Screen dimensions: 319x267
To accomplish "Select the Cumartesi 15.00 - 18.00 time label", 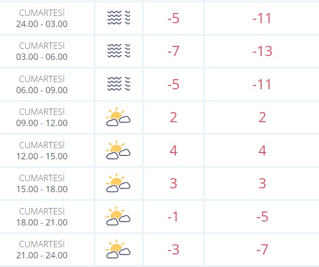I will click(x=42, y=183).
